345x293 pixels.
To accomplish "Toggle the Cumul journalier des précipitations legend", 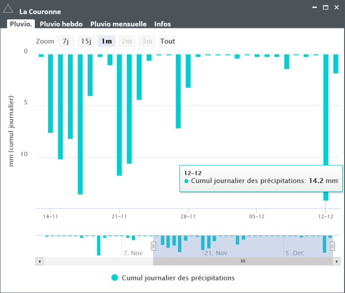I will tap(173, 278).
